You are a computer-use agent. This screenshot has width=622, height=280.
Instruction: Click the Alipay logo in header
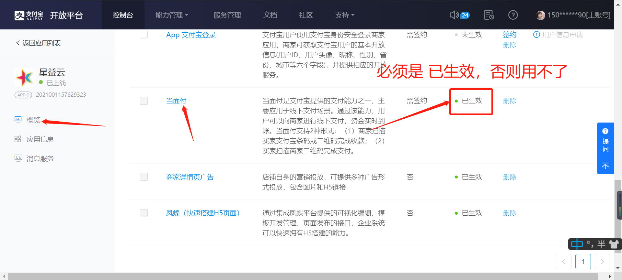pyautogui.click(x=29, y=15)
